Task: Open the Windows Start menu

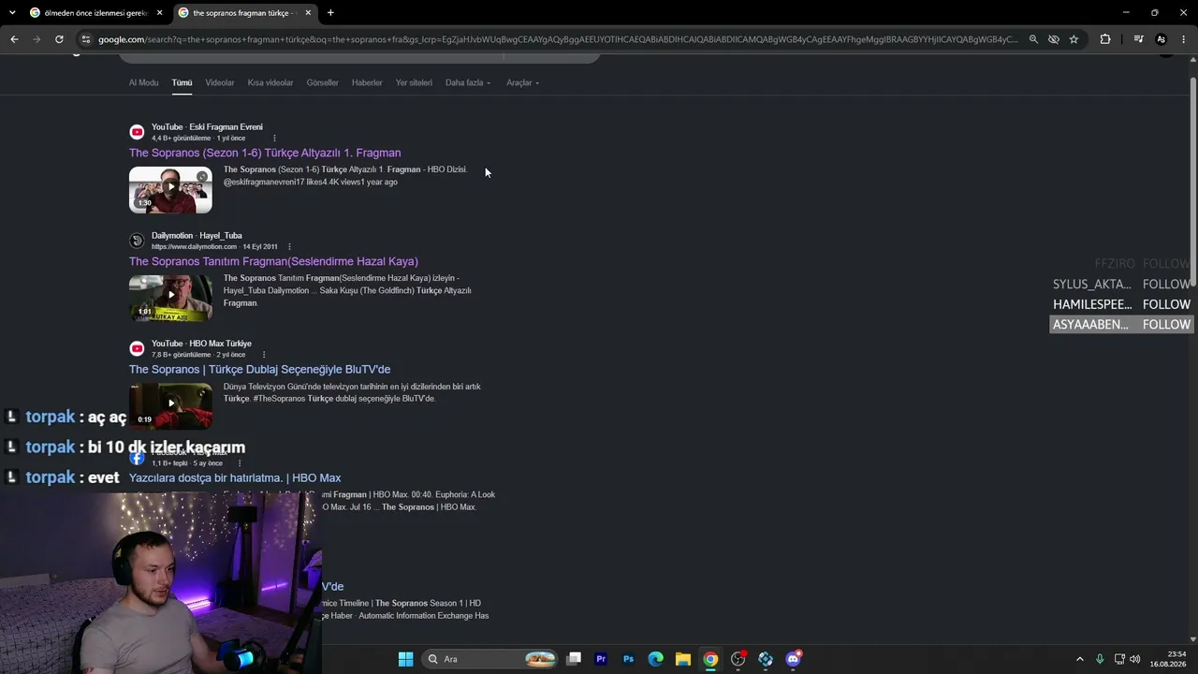Action: 405,659
